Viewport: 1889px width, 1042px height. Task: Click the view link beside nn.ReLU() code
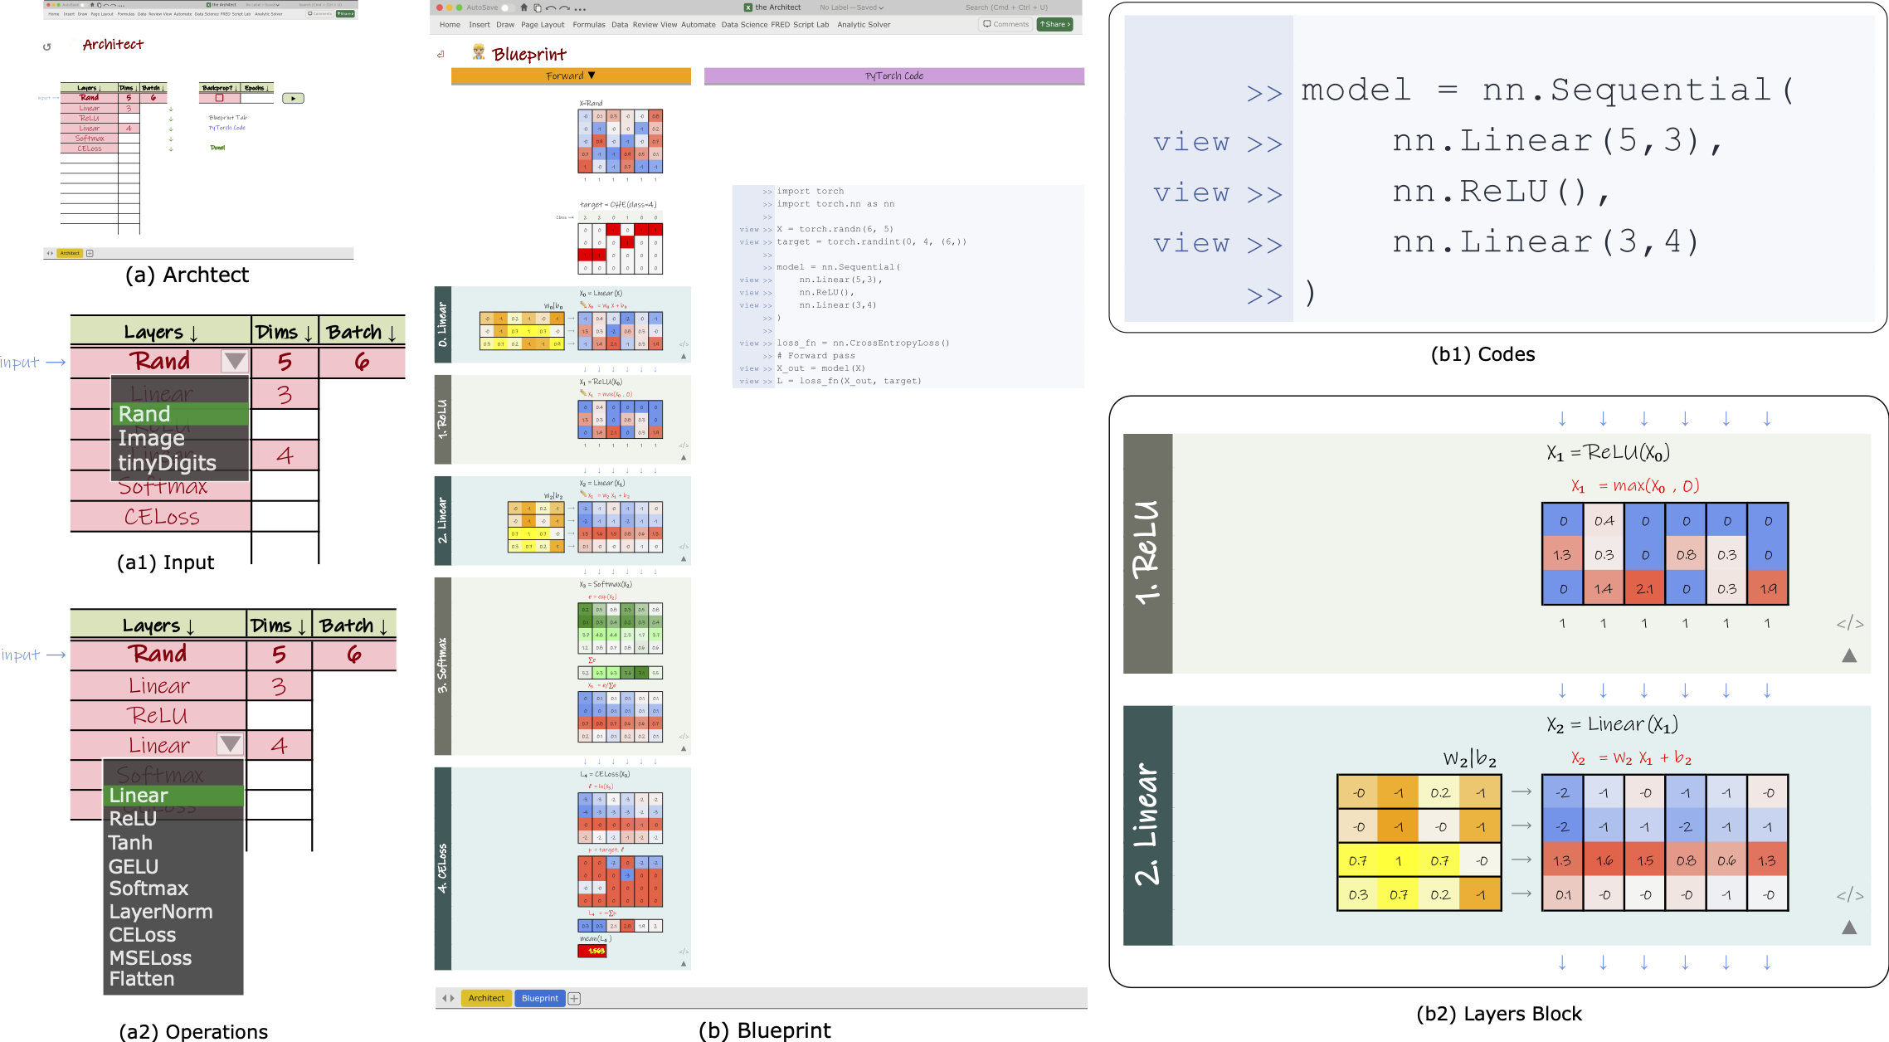pyautogui.click(x=1191, y=192)
